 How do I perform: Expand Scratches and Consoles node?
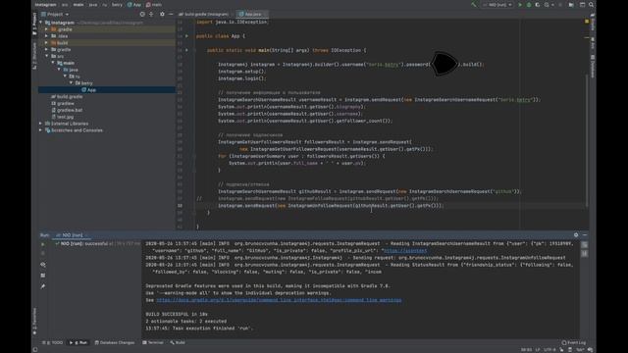pyautogui.click(x=41, y=130)
